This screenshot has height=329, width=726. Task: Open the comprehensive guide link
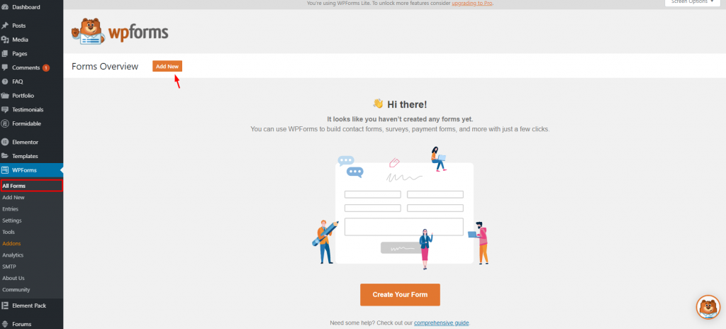click(441, 323)
